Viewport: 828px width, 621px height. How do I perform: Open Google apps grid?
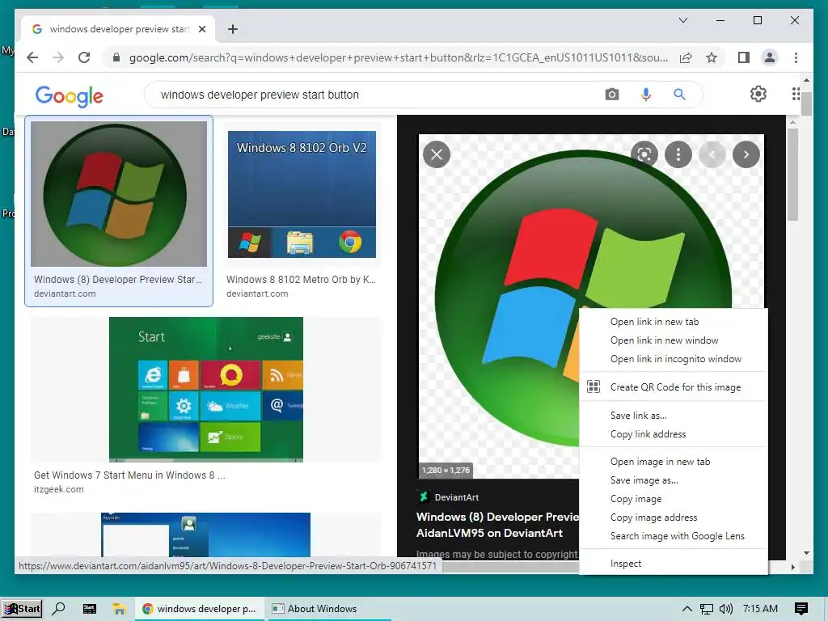pyautogui.click(x=796, y=94)
